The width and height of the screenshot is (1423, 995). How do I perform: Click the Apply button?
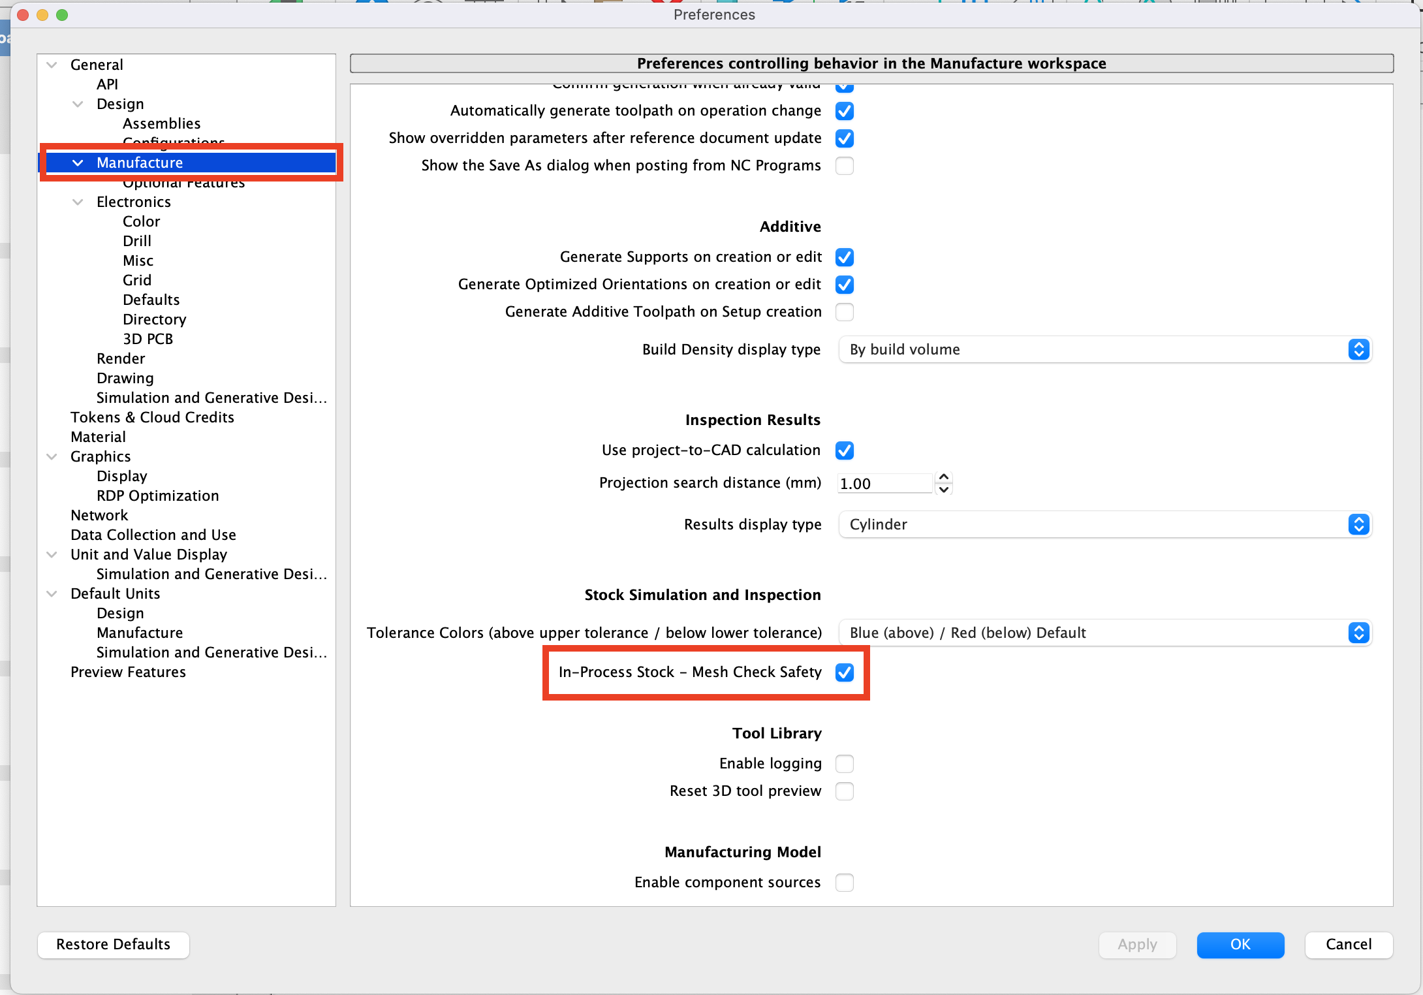1137,945
